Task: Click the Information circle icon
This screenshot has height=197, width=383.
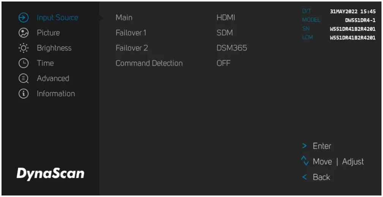Action: pos(24,94)
